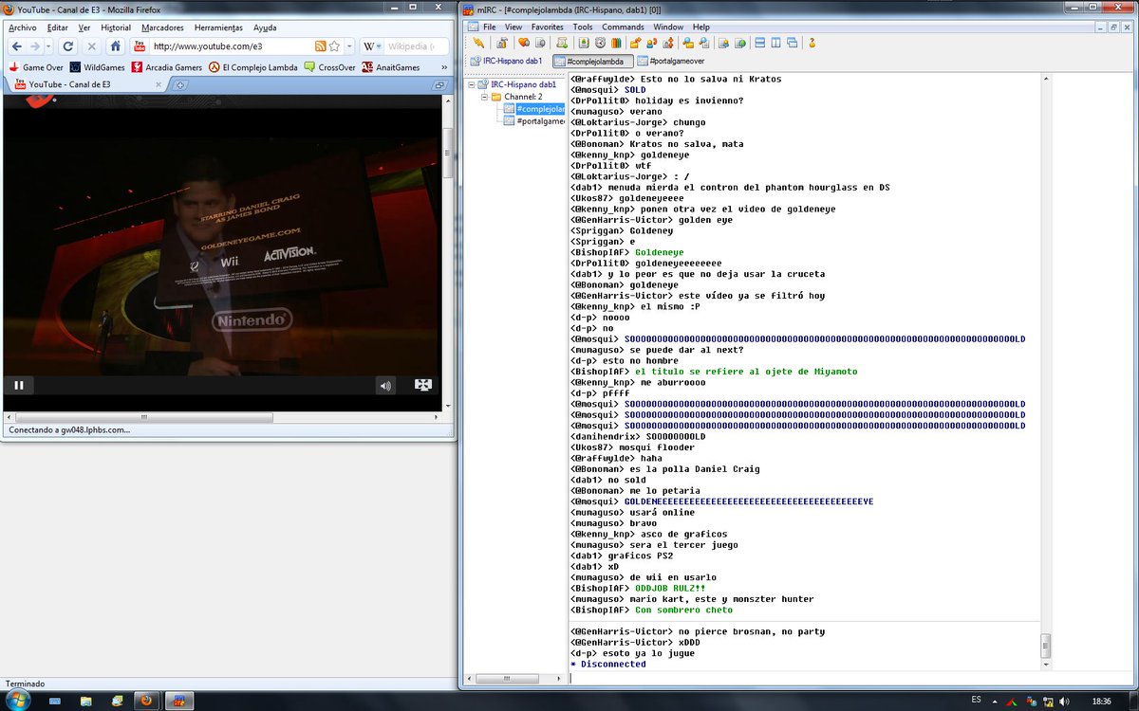
Task: Open Firefox Marcadores menu
Action: (162, 27)
